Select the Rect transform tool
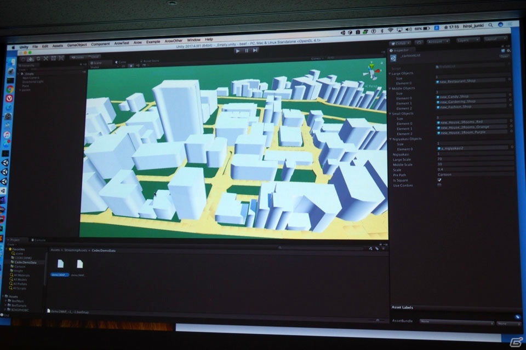 [x=54, y=59]
